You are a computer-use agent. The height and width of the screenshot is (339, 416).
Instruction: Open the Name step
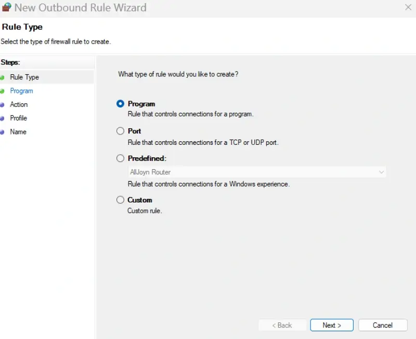17,131
